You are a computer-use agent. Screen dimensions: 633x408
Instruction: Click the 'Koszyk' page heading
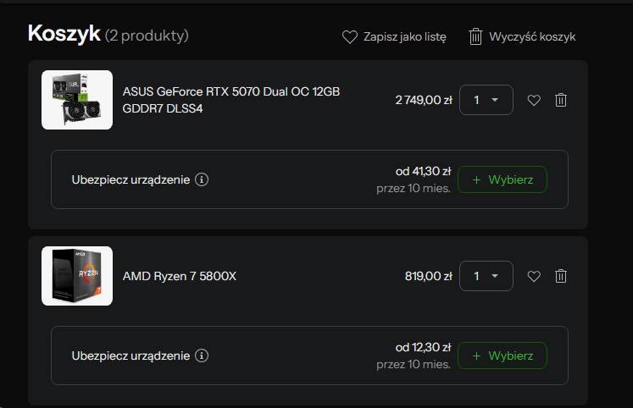[64, 34]
